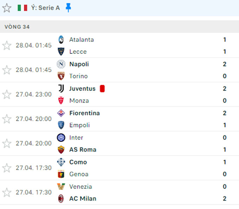Toggle the favorite star for Atalanta vs Lecce

pyautogui.click(x=7, y=45)
